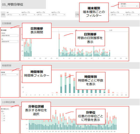The height and width of the screenshot is (134, 140).
Task: Click the 05_呼数分単位 dashboard title
Action: click(13, 4)
